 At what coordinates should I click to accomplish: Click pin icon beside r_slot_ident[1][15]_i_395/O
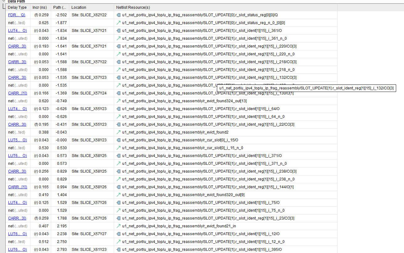(118, 250)
